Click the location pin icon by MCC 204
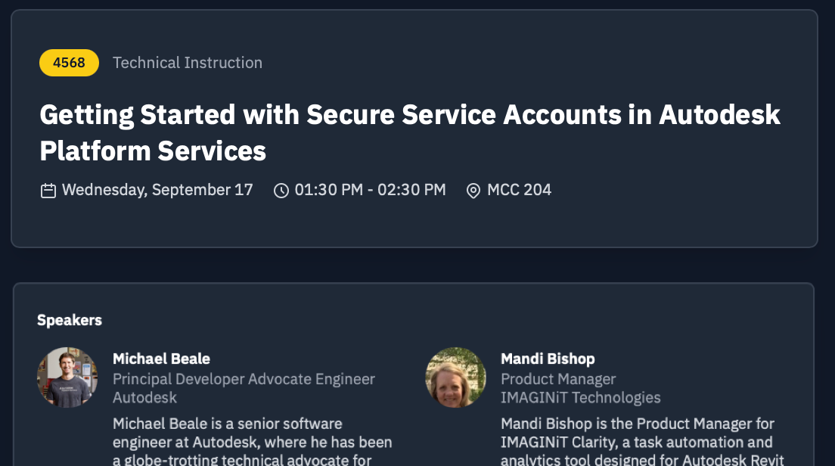This screenshot has width=835, height=466. 473,191
